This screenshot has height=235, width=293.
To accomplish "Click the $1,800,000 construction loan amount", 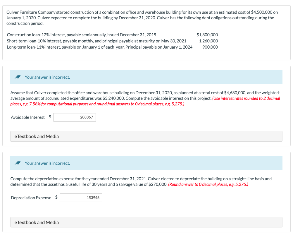I will point(207,35).
